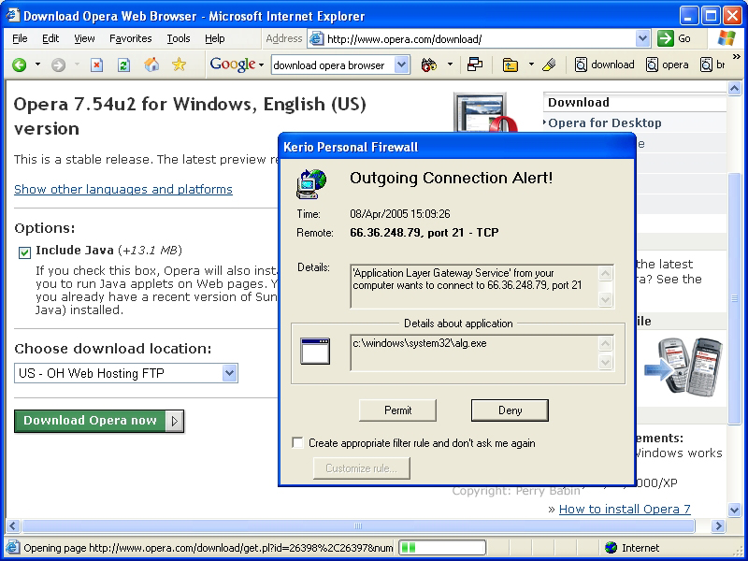Click the status bar page icon

point(12,548)
